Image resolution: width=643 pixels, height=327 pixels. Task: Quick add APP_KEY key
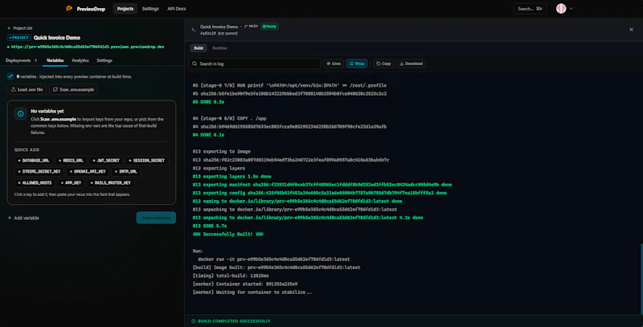click(x=71, y=182)
